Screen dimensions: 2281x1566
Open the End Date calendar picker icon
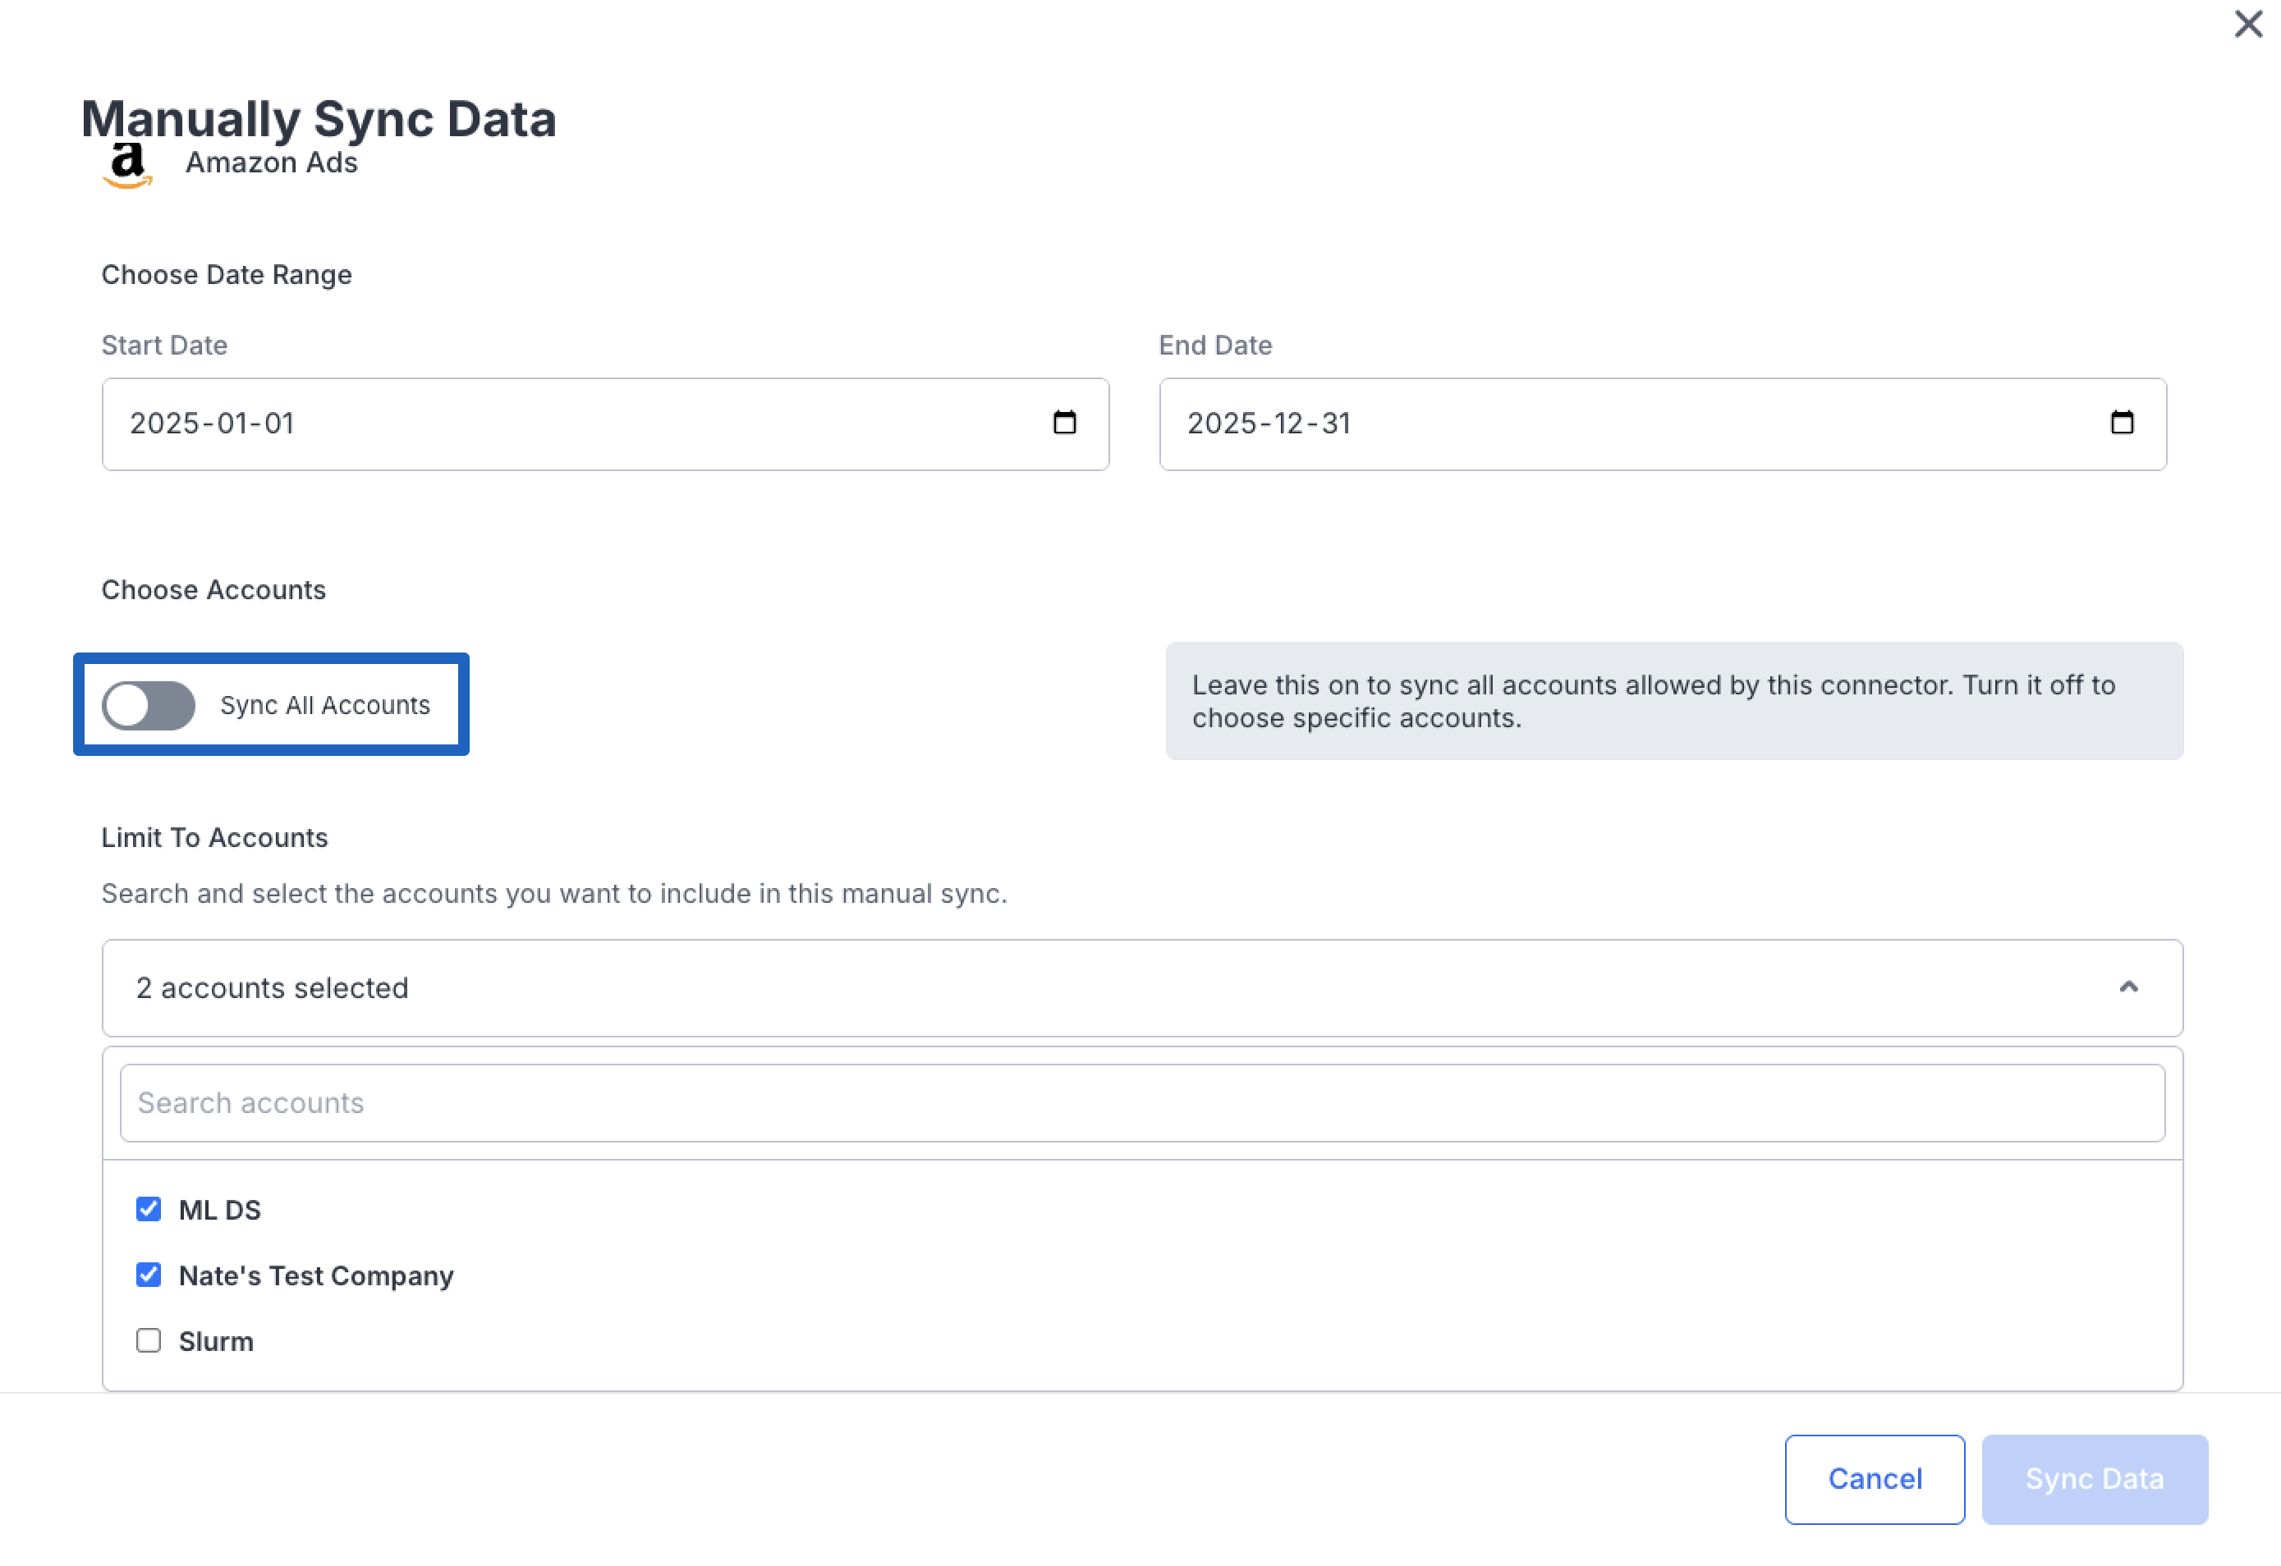[2121, 423]
